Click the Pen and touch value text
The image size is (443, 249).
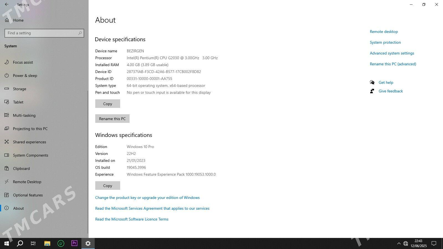pyautogui.click(x=169, y=92)
